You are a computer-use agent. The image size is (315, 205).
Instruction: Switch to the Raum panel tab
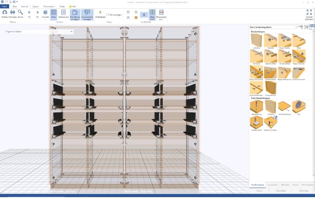pyautogui.click(x=295, y=185)
